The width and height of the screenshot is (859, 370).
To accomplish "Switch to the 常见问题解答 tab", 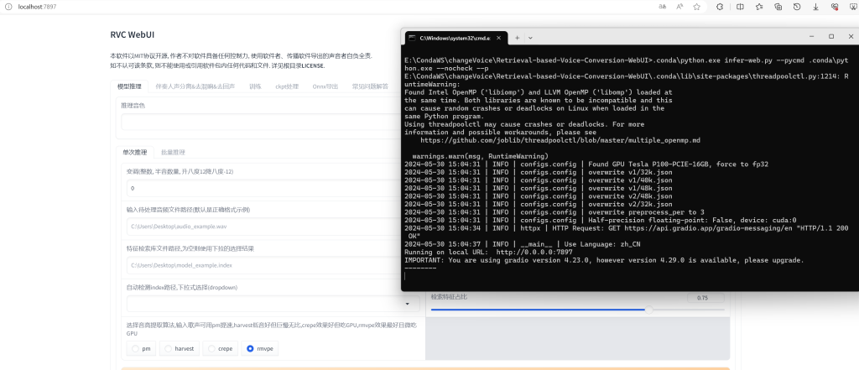I will (370, 86).
